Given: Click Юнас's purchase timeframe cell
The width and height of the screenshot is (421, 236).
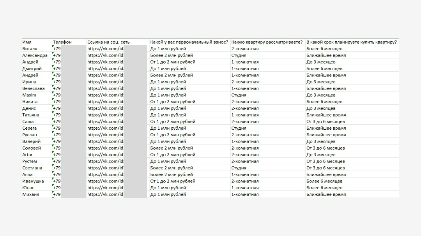Looking at the screenshot, I should 324,188.
